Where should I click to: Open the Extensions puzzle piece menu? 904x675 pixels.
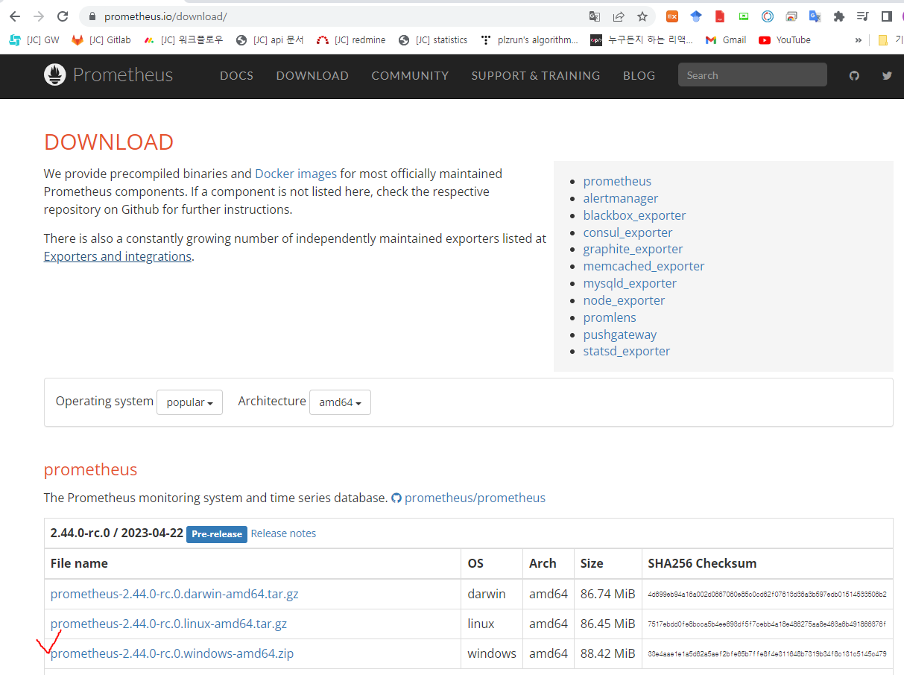[839, 16]
